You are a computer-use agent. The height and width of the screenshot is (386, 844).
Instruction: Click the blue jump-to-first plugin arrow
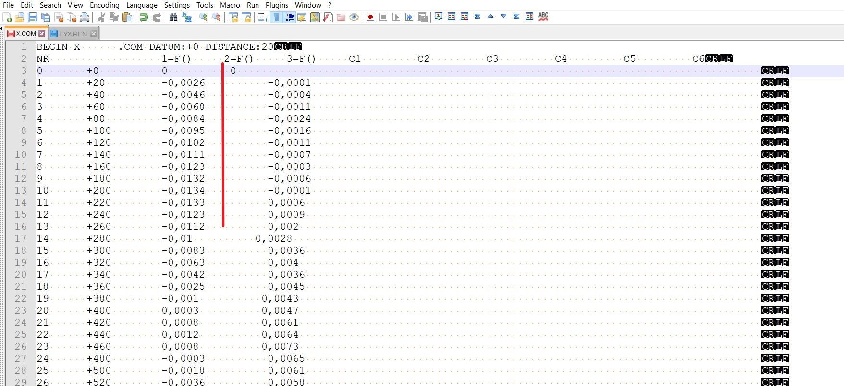tap(477, 16)
